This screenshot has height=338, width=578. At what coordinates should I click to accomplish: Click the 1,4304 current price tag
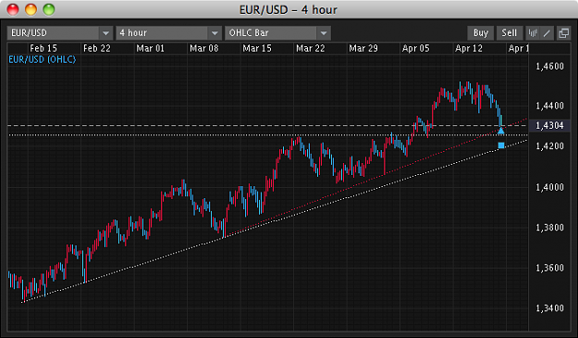tap(549, 125)
